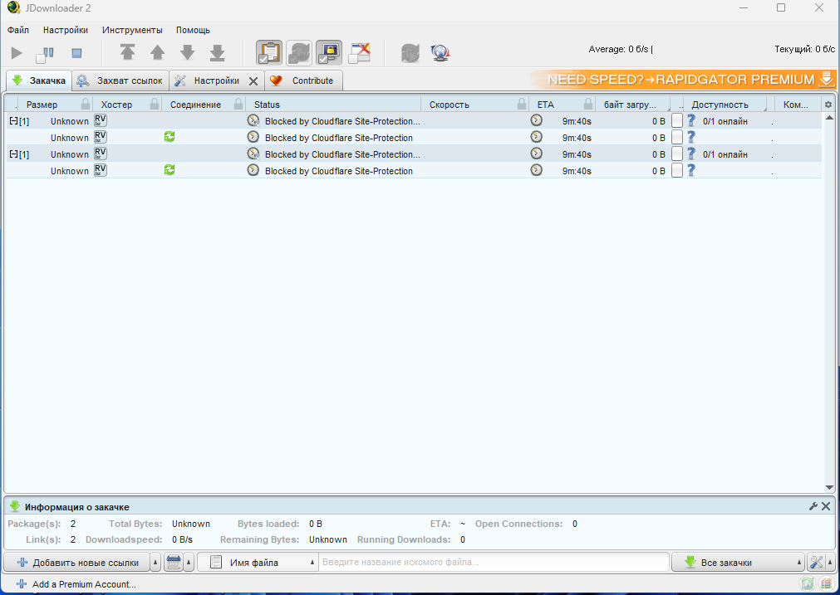Expand cleanup options arrow
The height and width of the screenshot is (595, 840).
click(189, 563)
